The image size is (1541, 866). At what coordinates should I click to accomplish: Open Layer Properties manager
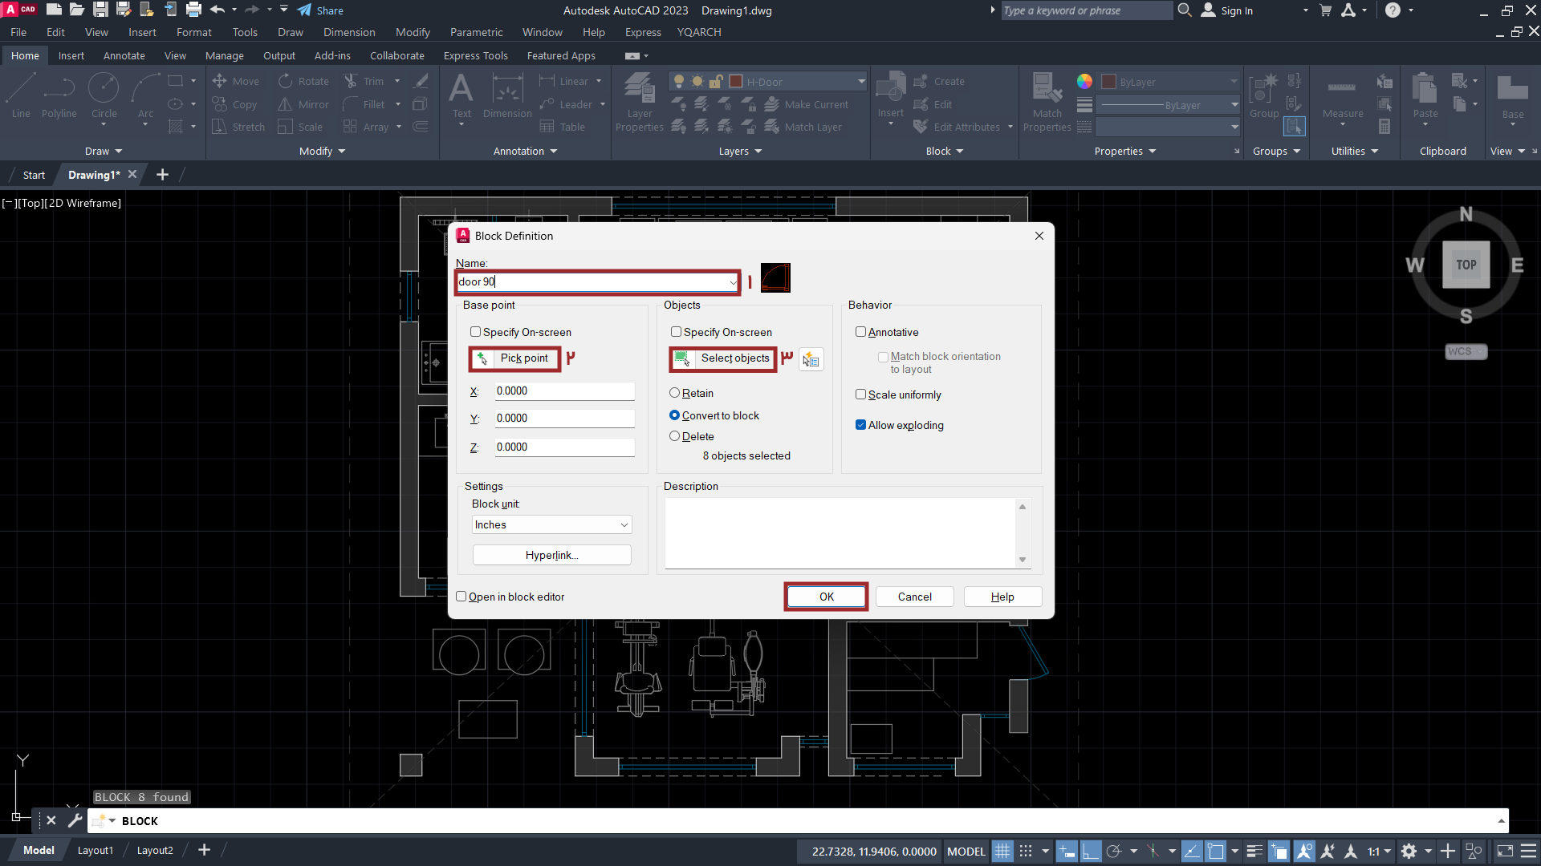(640, 101)
